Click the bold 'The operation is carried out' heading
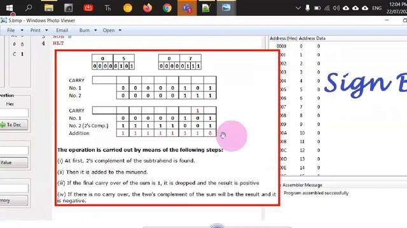The image size is (407, 228). click(140, 150)
